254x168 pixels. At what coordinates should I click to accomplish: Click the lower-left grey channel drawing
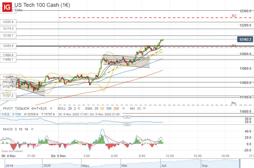(x=28, y=87)
